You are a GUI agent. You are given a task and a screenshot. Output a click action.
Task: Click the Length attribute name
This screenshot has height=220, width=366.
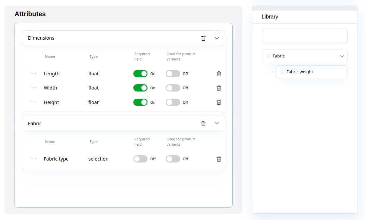point(51,74)
